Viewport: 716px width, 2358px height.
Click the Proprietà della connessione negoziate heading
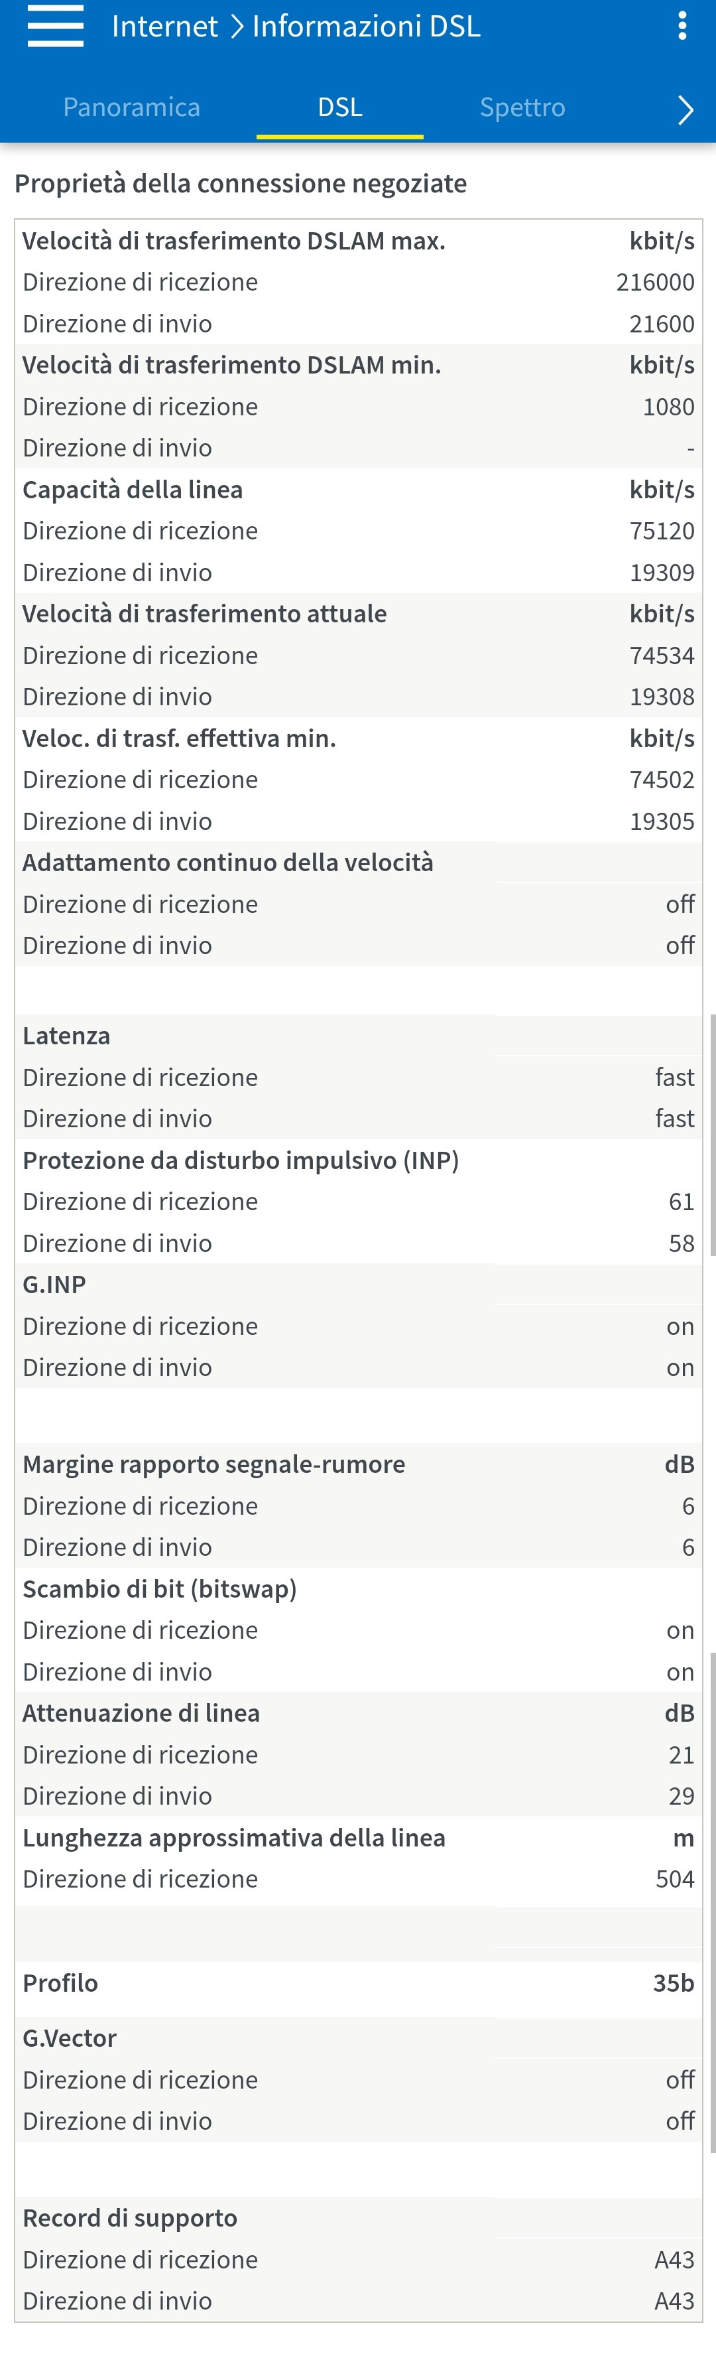click(x=241, y=183)
